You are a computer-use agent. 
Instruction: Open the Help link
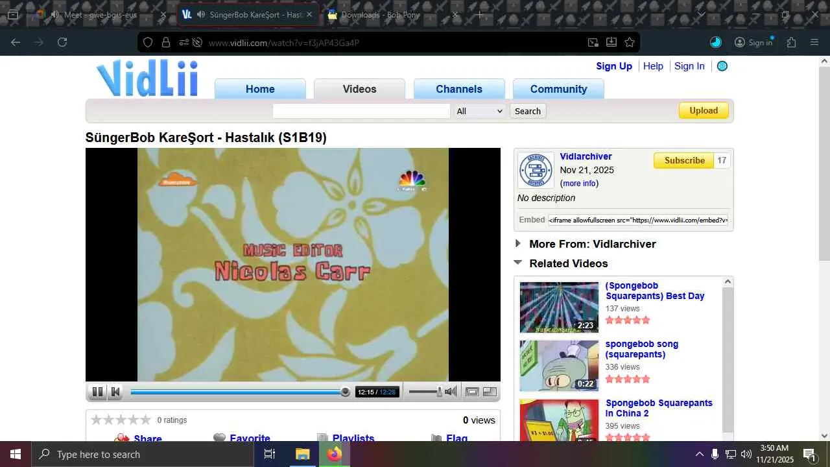[653, 66]
